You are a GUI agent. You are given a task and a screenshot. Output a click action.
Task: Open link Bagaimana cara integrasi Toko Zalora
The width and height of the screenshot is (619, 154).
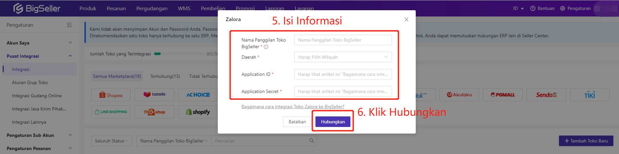point(293,107)
